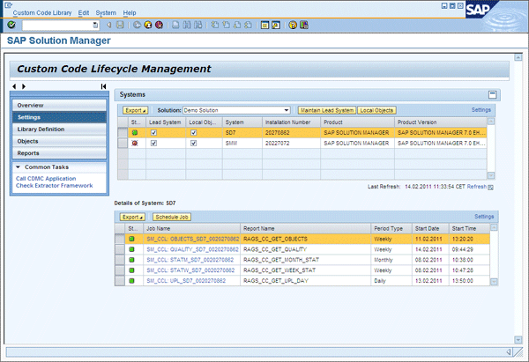This screenshot has width=529, height=362.
Task: Click the Find Next binoculars icon
Action: tap(198, 25)
